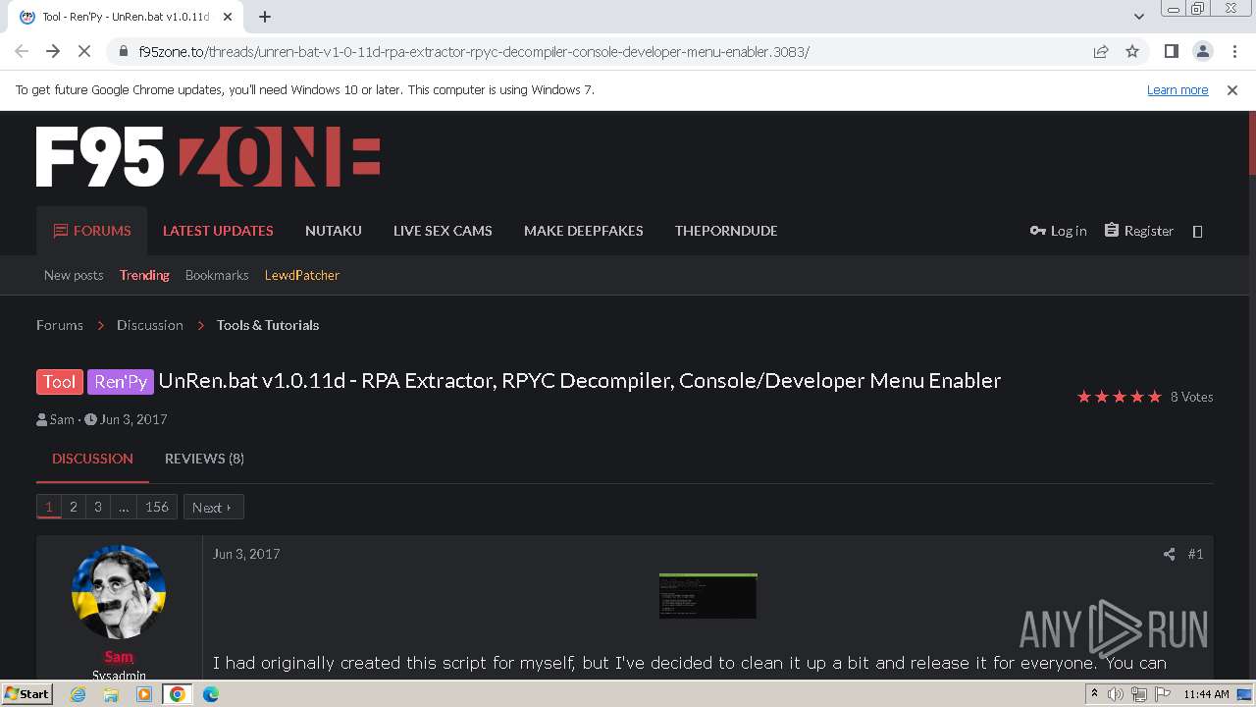Click the Jun 3, 2017 thread start date

(133, 419)
